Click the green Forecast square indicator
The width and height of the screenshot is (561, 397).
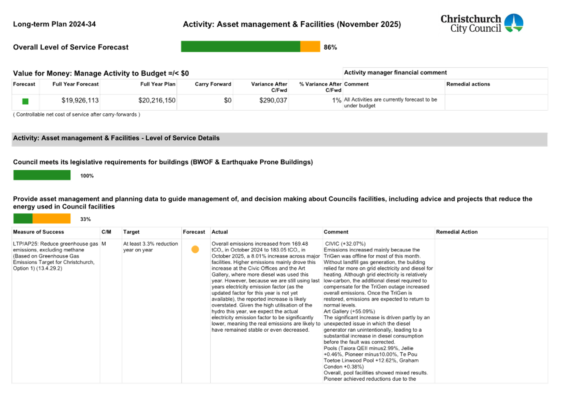tap(24, 101)
